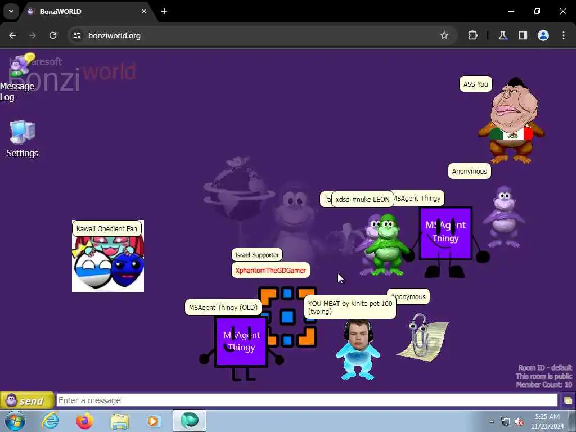
Task: Click the YOU MEAT typing speech bubble
Action: 350,307
